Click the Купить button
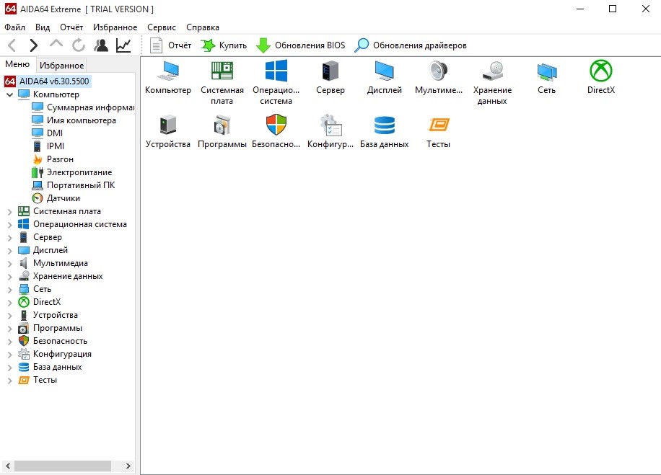The height and width of the screenshot is (475, 661). (224, 45)
